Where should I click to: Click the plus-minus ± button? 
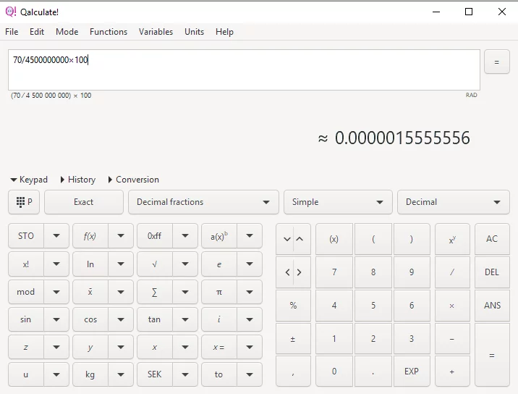click(293, 339)
